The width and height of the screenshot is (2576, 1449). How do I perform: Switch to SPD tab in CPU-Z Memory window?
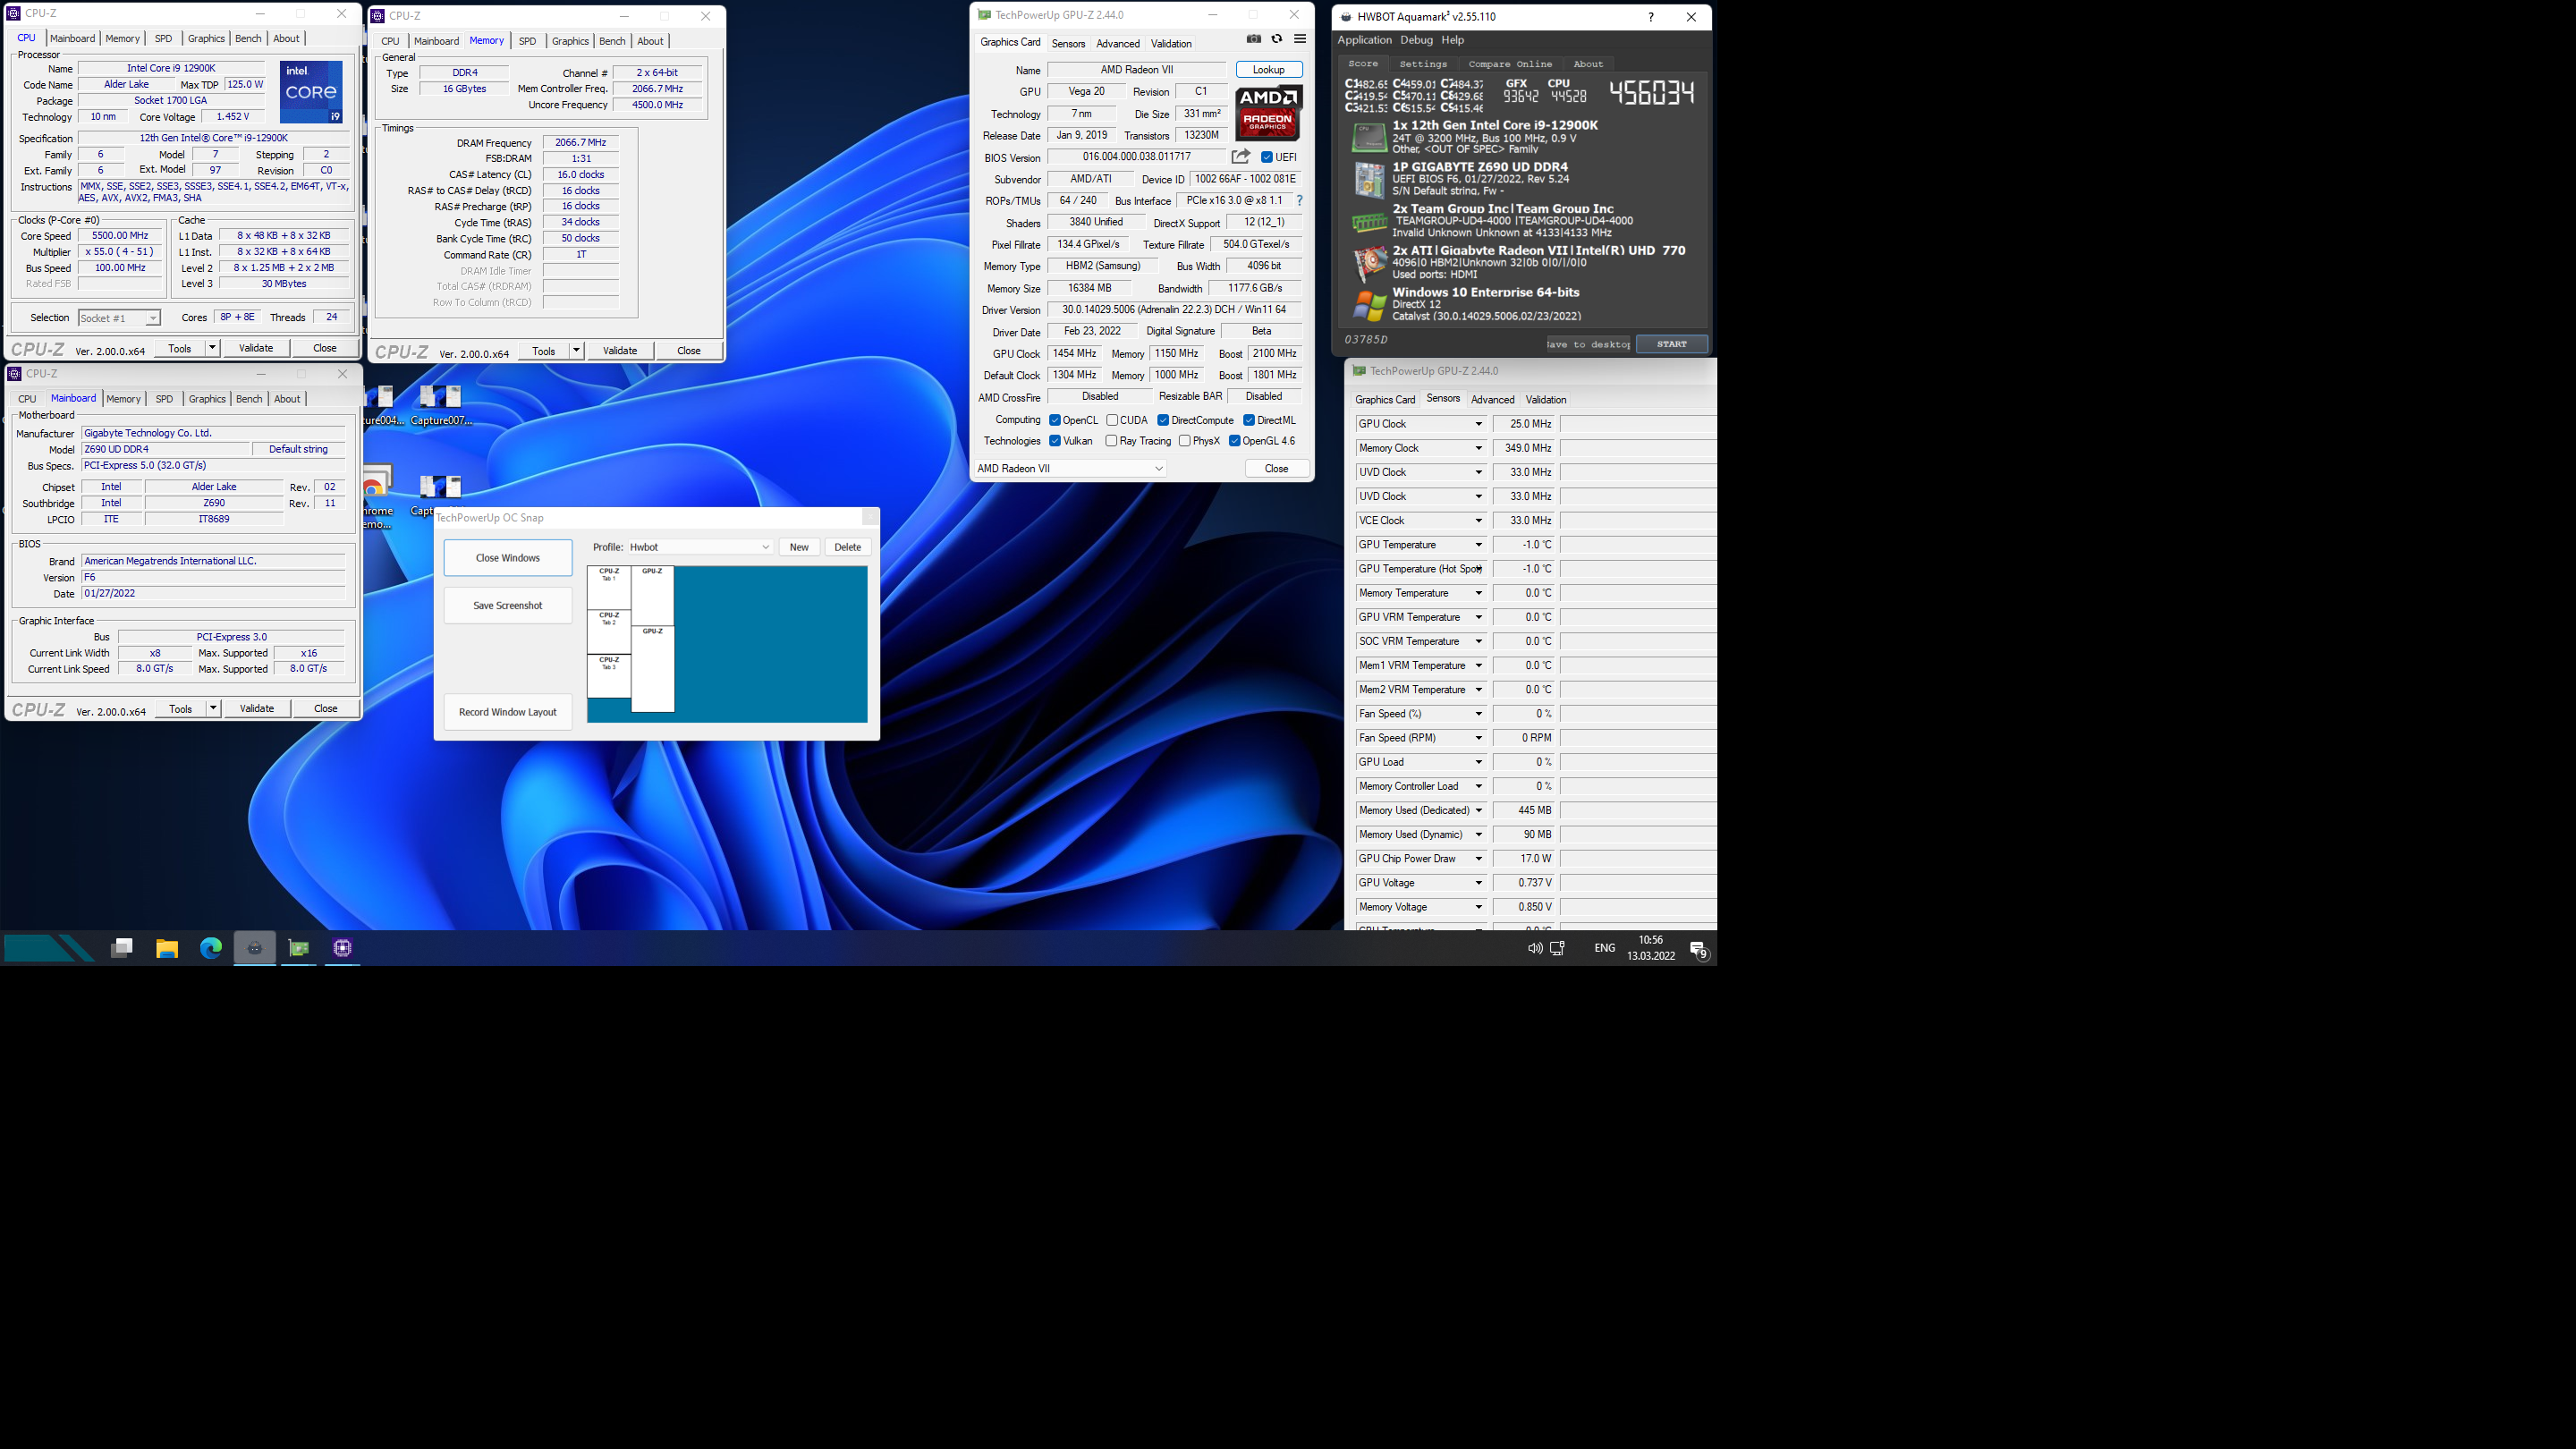click(x=527, y=41)
